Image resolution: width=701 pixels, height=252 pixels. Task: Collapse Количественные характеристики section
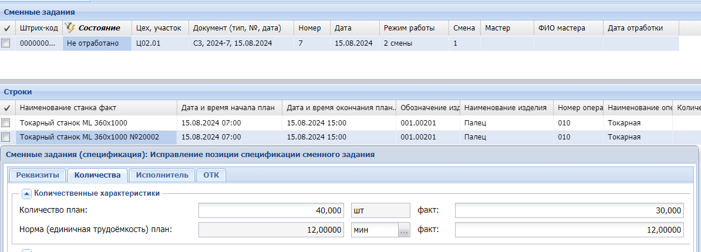(27, 192)
